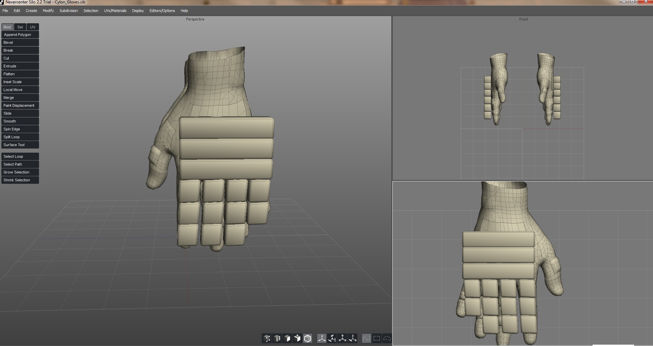The width and height of the screenshot is (653, 346).
Task: Click the Select Loop button
Action: tap(20, 156)
